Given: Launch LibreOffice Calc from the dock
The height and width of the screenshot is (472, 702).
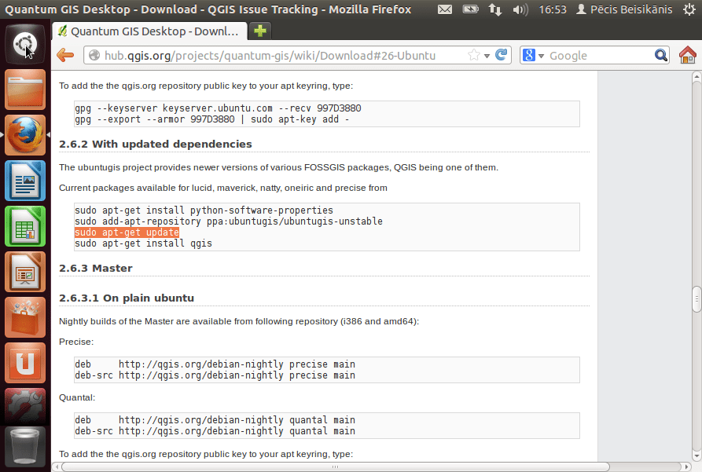Looking at the screenshot, I should tap(25, 226).
